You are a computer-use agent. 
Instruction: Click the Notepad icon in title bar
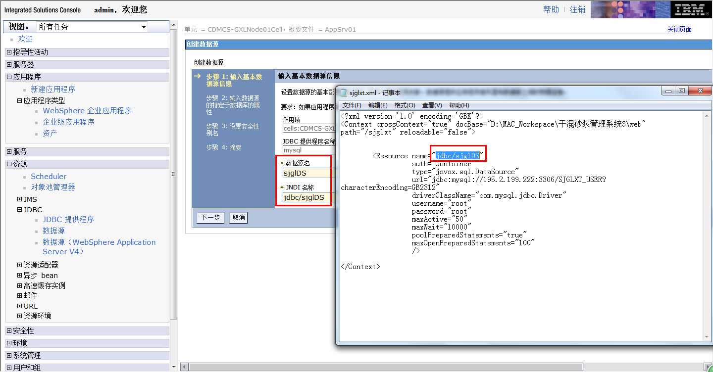coord(343,92)
